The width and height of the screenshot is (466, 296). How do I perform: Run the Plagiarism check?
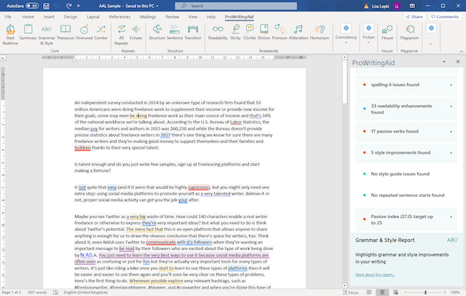pos(409,32)
